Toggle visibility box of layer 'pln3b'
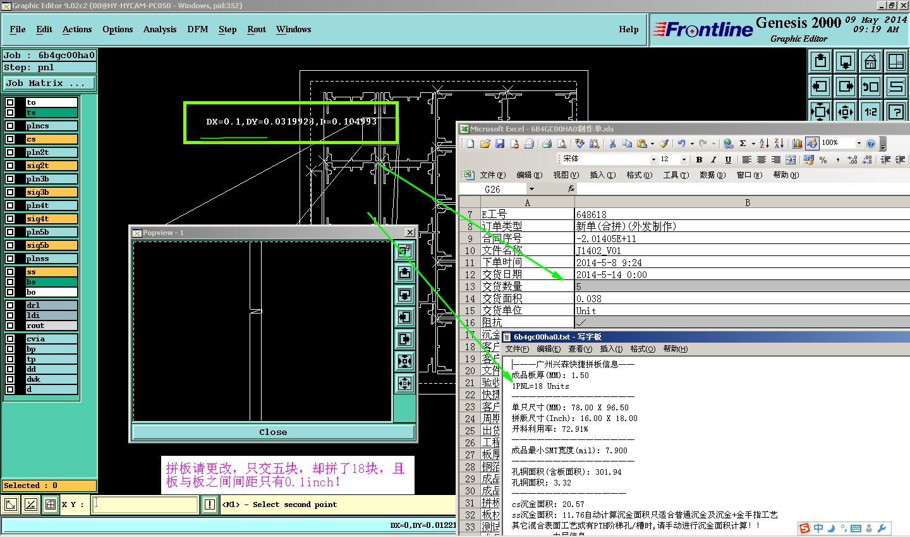 pos(10,179)
